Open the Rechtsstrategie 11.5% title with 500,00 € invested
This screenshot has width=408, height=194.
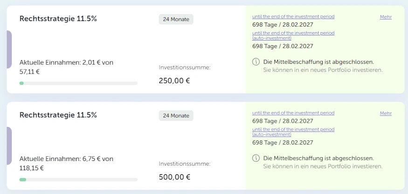58,115
